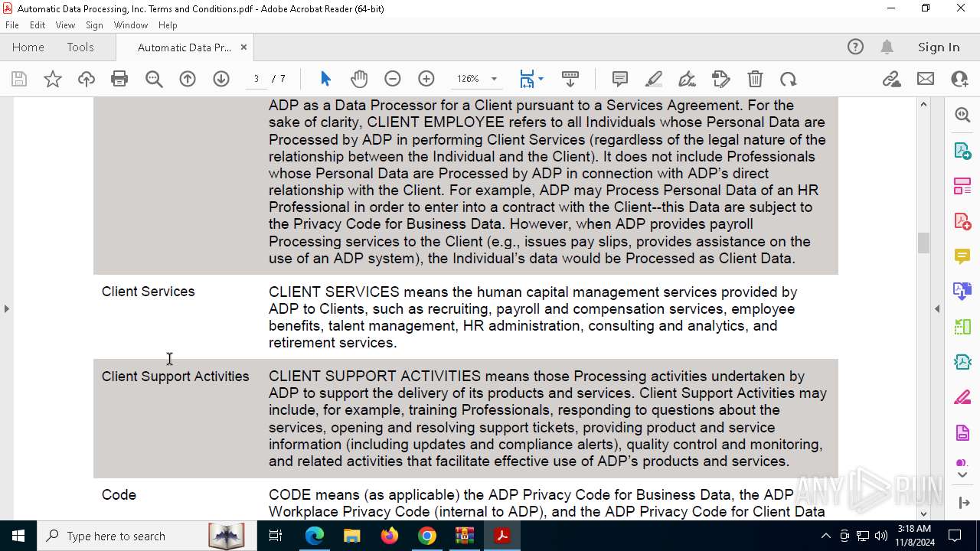
Task: Open the View menu
Action: (65, 25)
